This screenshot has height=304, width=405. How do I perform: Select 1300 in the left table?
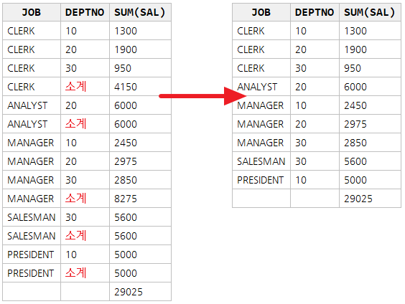coord(126,31)
